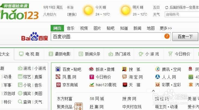Click [更换] to change city
The image size is (199, 110).
point(72,14)
